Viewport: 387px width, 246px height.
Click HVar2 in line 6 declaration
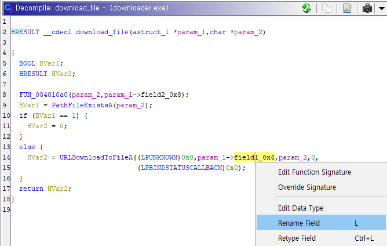61,74
